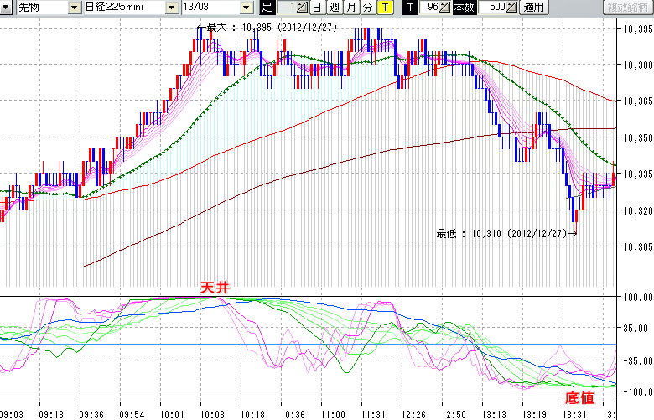Switch chart to monthly (月) timeframe
Image resolution: width=654 pixels, height=420 pixels.
click(x=351, y=8)
